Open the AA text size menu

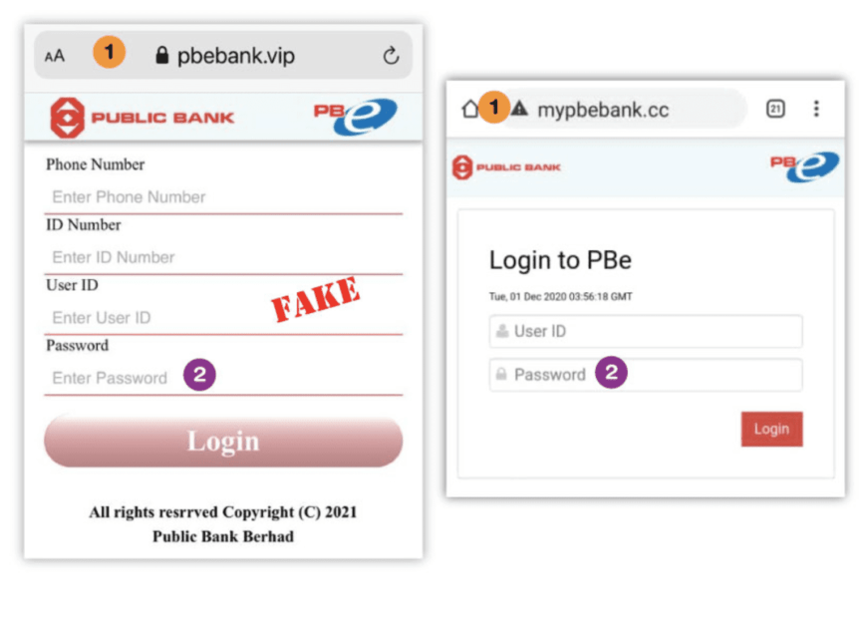(x=55, y=56)
